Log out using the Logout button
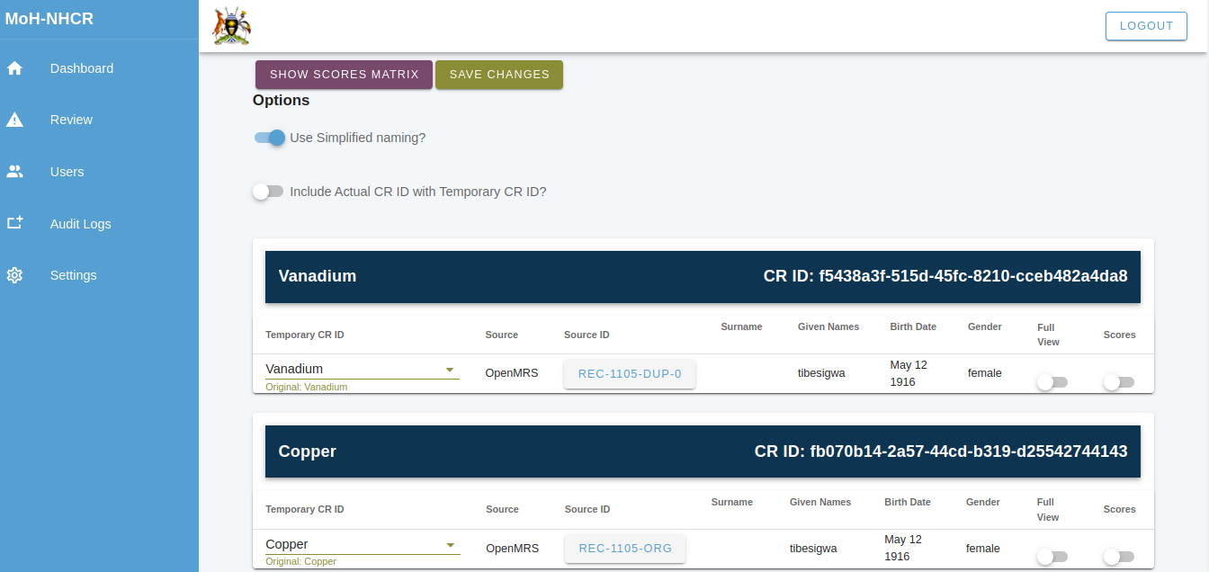The width and height of the screenshot is (1209, 572). (1146, 26)
